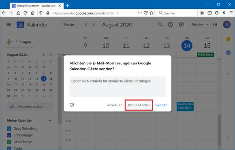Click the Firefox back arrow

tap(4, 13)
